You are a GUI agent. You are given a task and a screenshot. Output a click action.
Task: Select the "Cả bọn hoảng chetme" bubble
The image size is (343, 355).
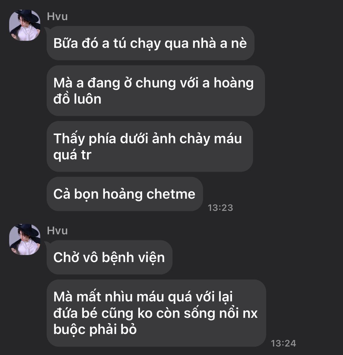(125, 194)
